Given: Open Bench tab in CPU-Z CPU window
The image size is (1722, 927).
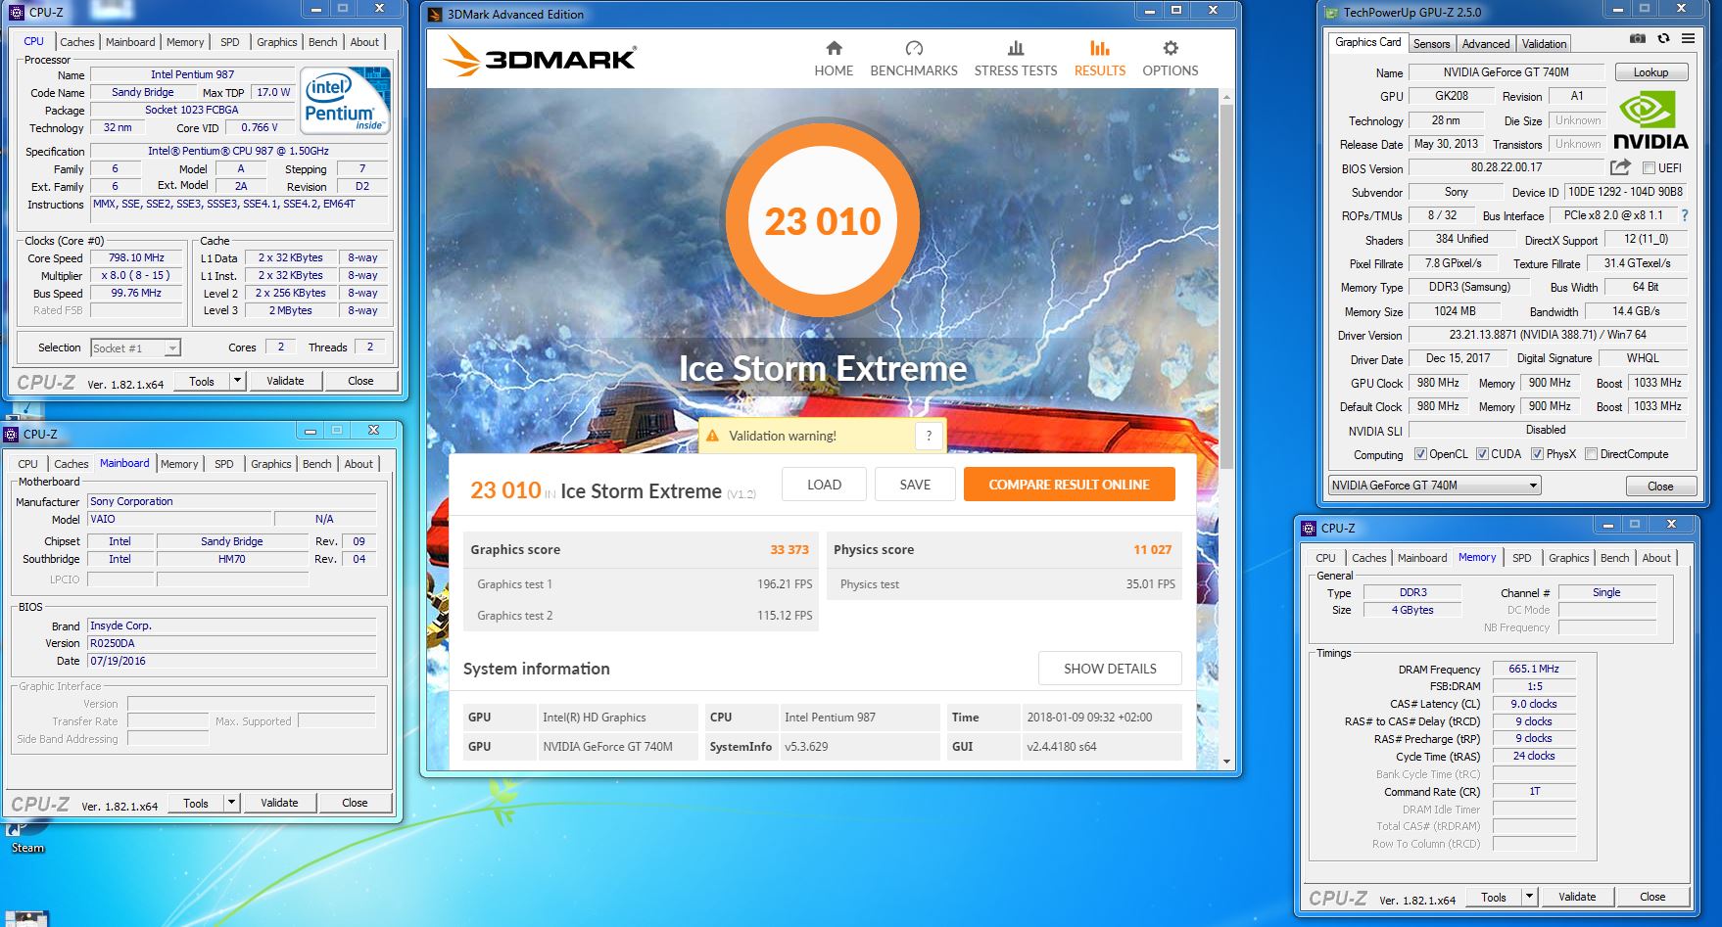Looking at the screenshot, I should (323, 42).
